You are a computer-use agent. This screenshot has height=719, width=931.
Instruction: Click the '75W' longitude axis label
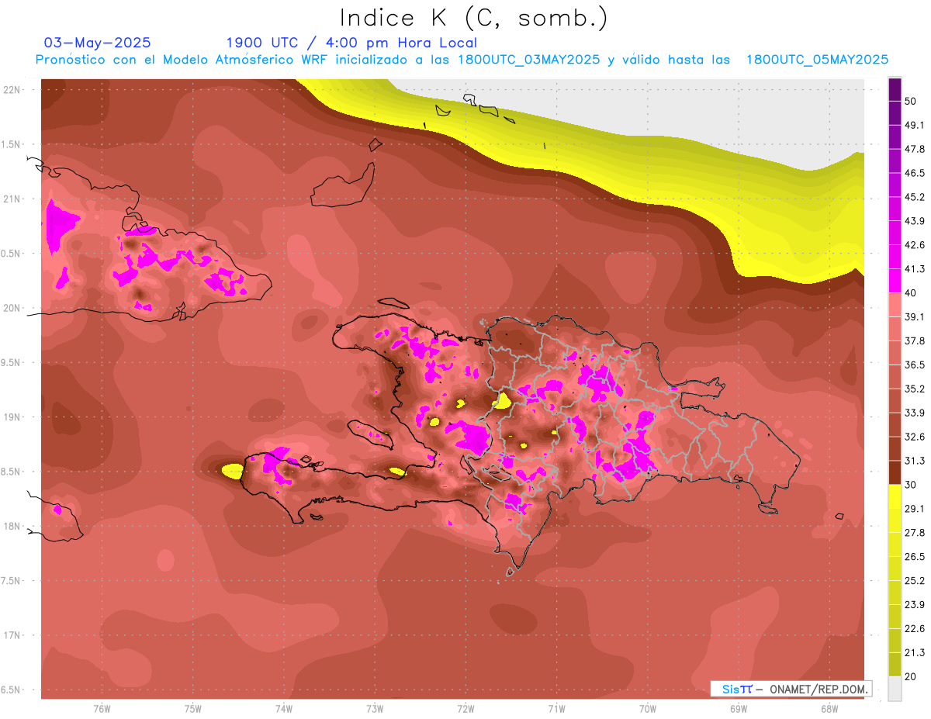pos(192,709)
